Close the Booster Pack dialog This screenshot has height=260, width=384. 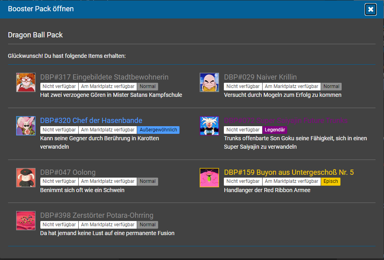click(370, 9)
